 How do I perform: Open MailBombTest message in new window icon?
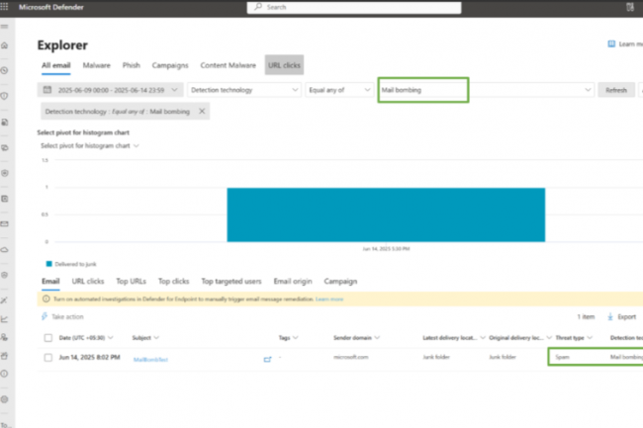(267, 359)
